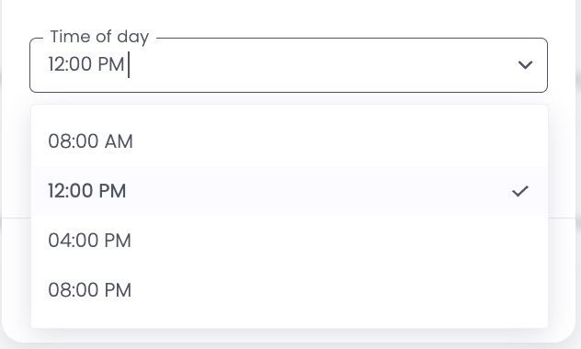Click the first entry in the time options

[x=290, y=141]
